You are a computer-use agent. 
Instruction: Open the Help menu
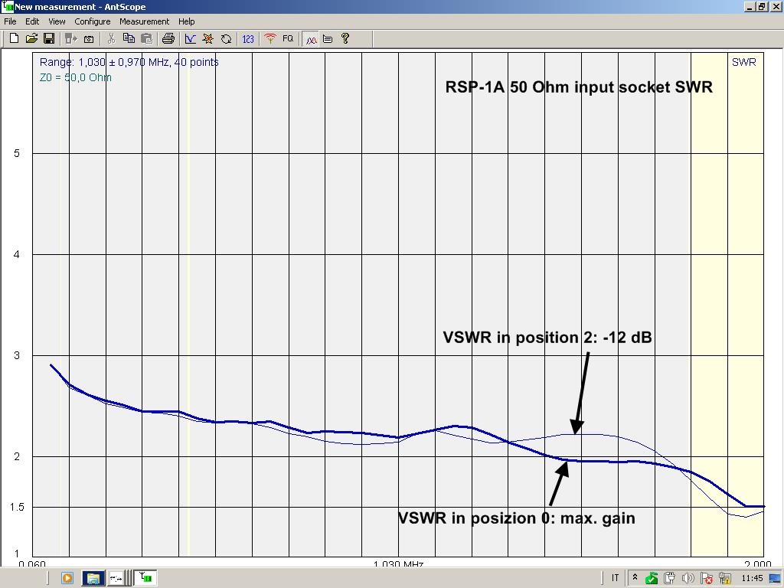pos(187,21)
